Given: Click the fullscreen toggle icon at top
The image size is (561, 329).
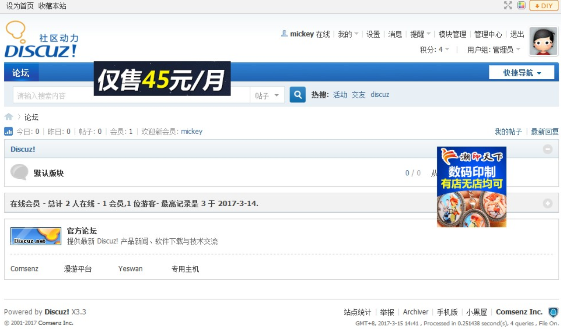Looking at the screenshot, I should pyautogui.click(x=508, y=5).
